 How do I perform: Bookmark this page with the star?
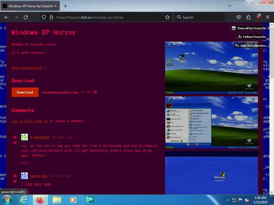click(x=168, y=17)
